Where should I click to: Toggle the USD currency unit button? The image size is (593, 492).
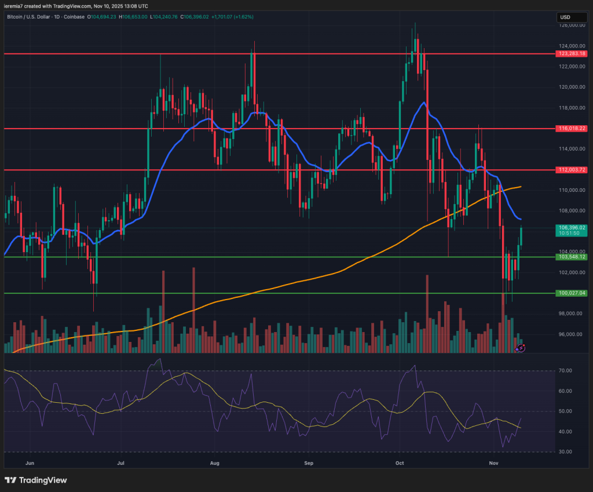coord(572,17)
